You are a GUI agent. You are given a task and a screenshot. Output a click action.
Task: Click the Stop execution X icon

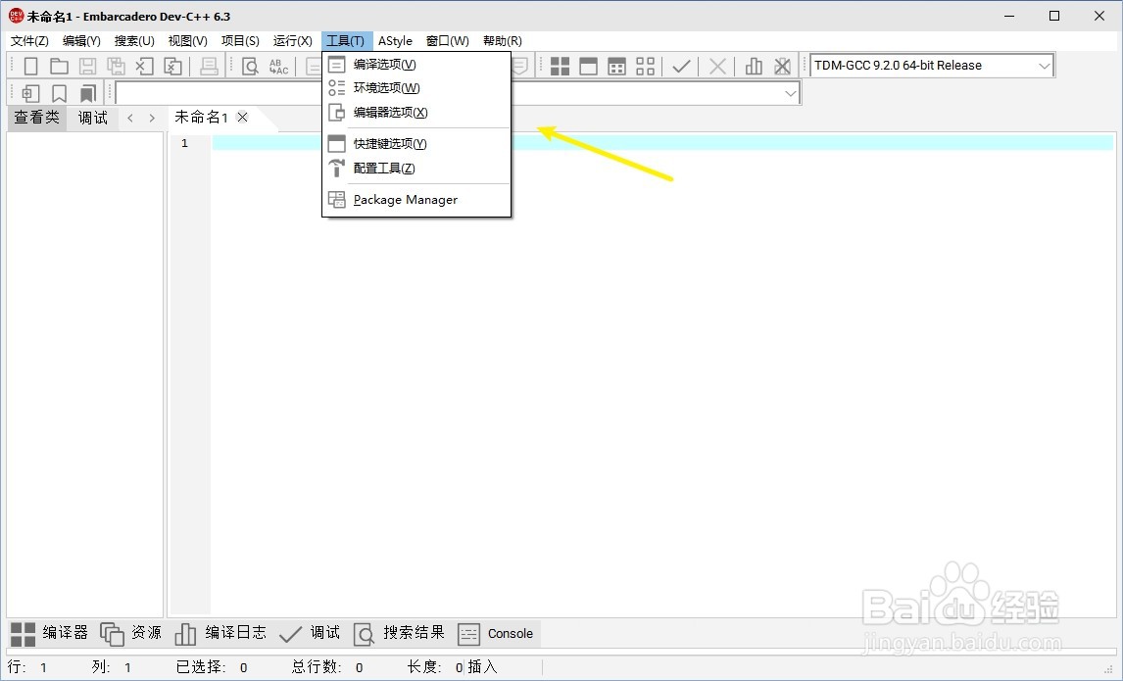[x=717, y=67]
